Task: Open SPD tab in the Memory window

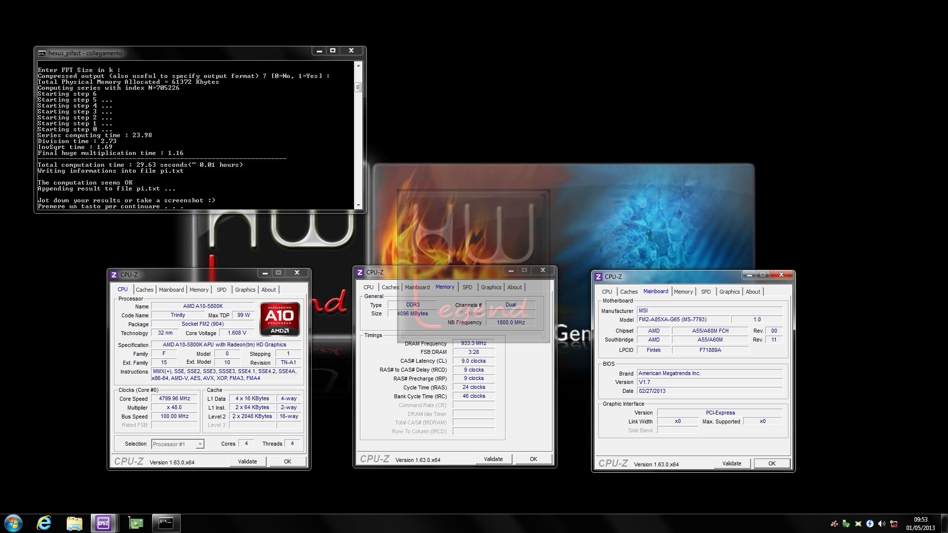Action: [x=468, y=287]
